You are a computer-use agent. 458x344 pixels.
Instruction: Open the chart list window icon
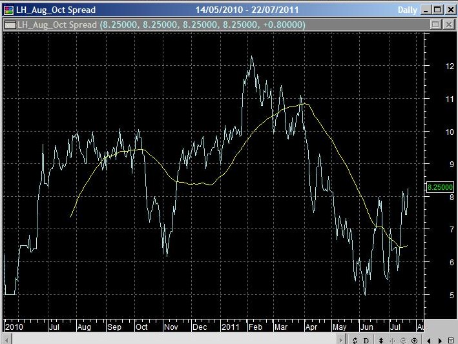(451, 340)
